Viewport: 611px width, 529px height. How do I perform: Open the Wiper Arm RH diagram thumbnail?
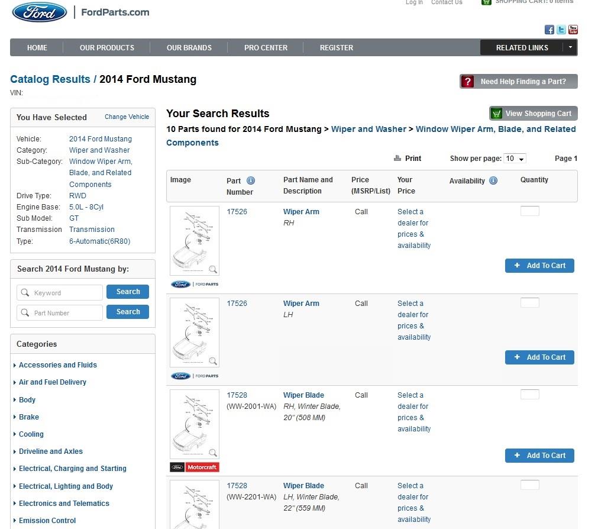click(x=195, y=240)
